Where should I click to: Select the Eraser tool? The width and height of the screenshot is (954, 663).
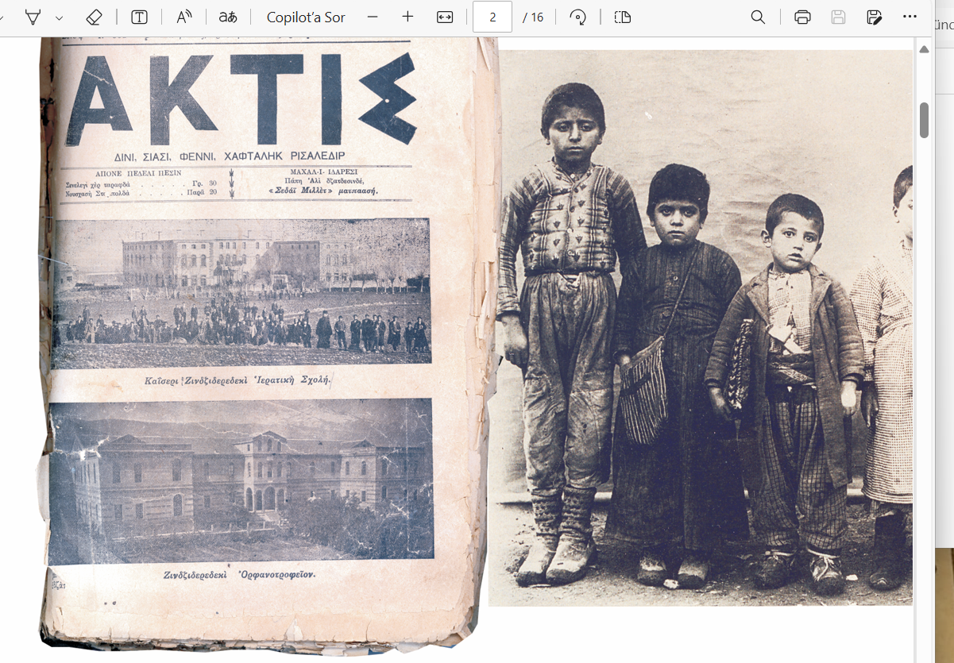[94, 17]
